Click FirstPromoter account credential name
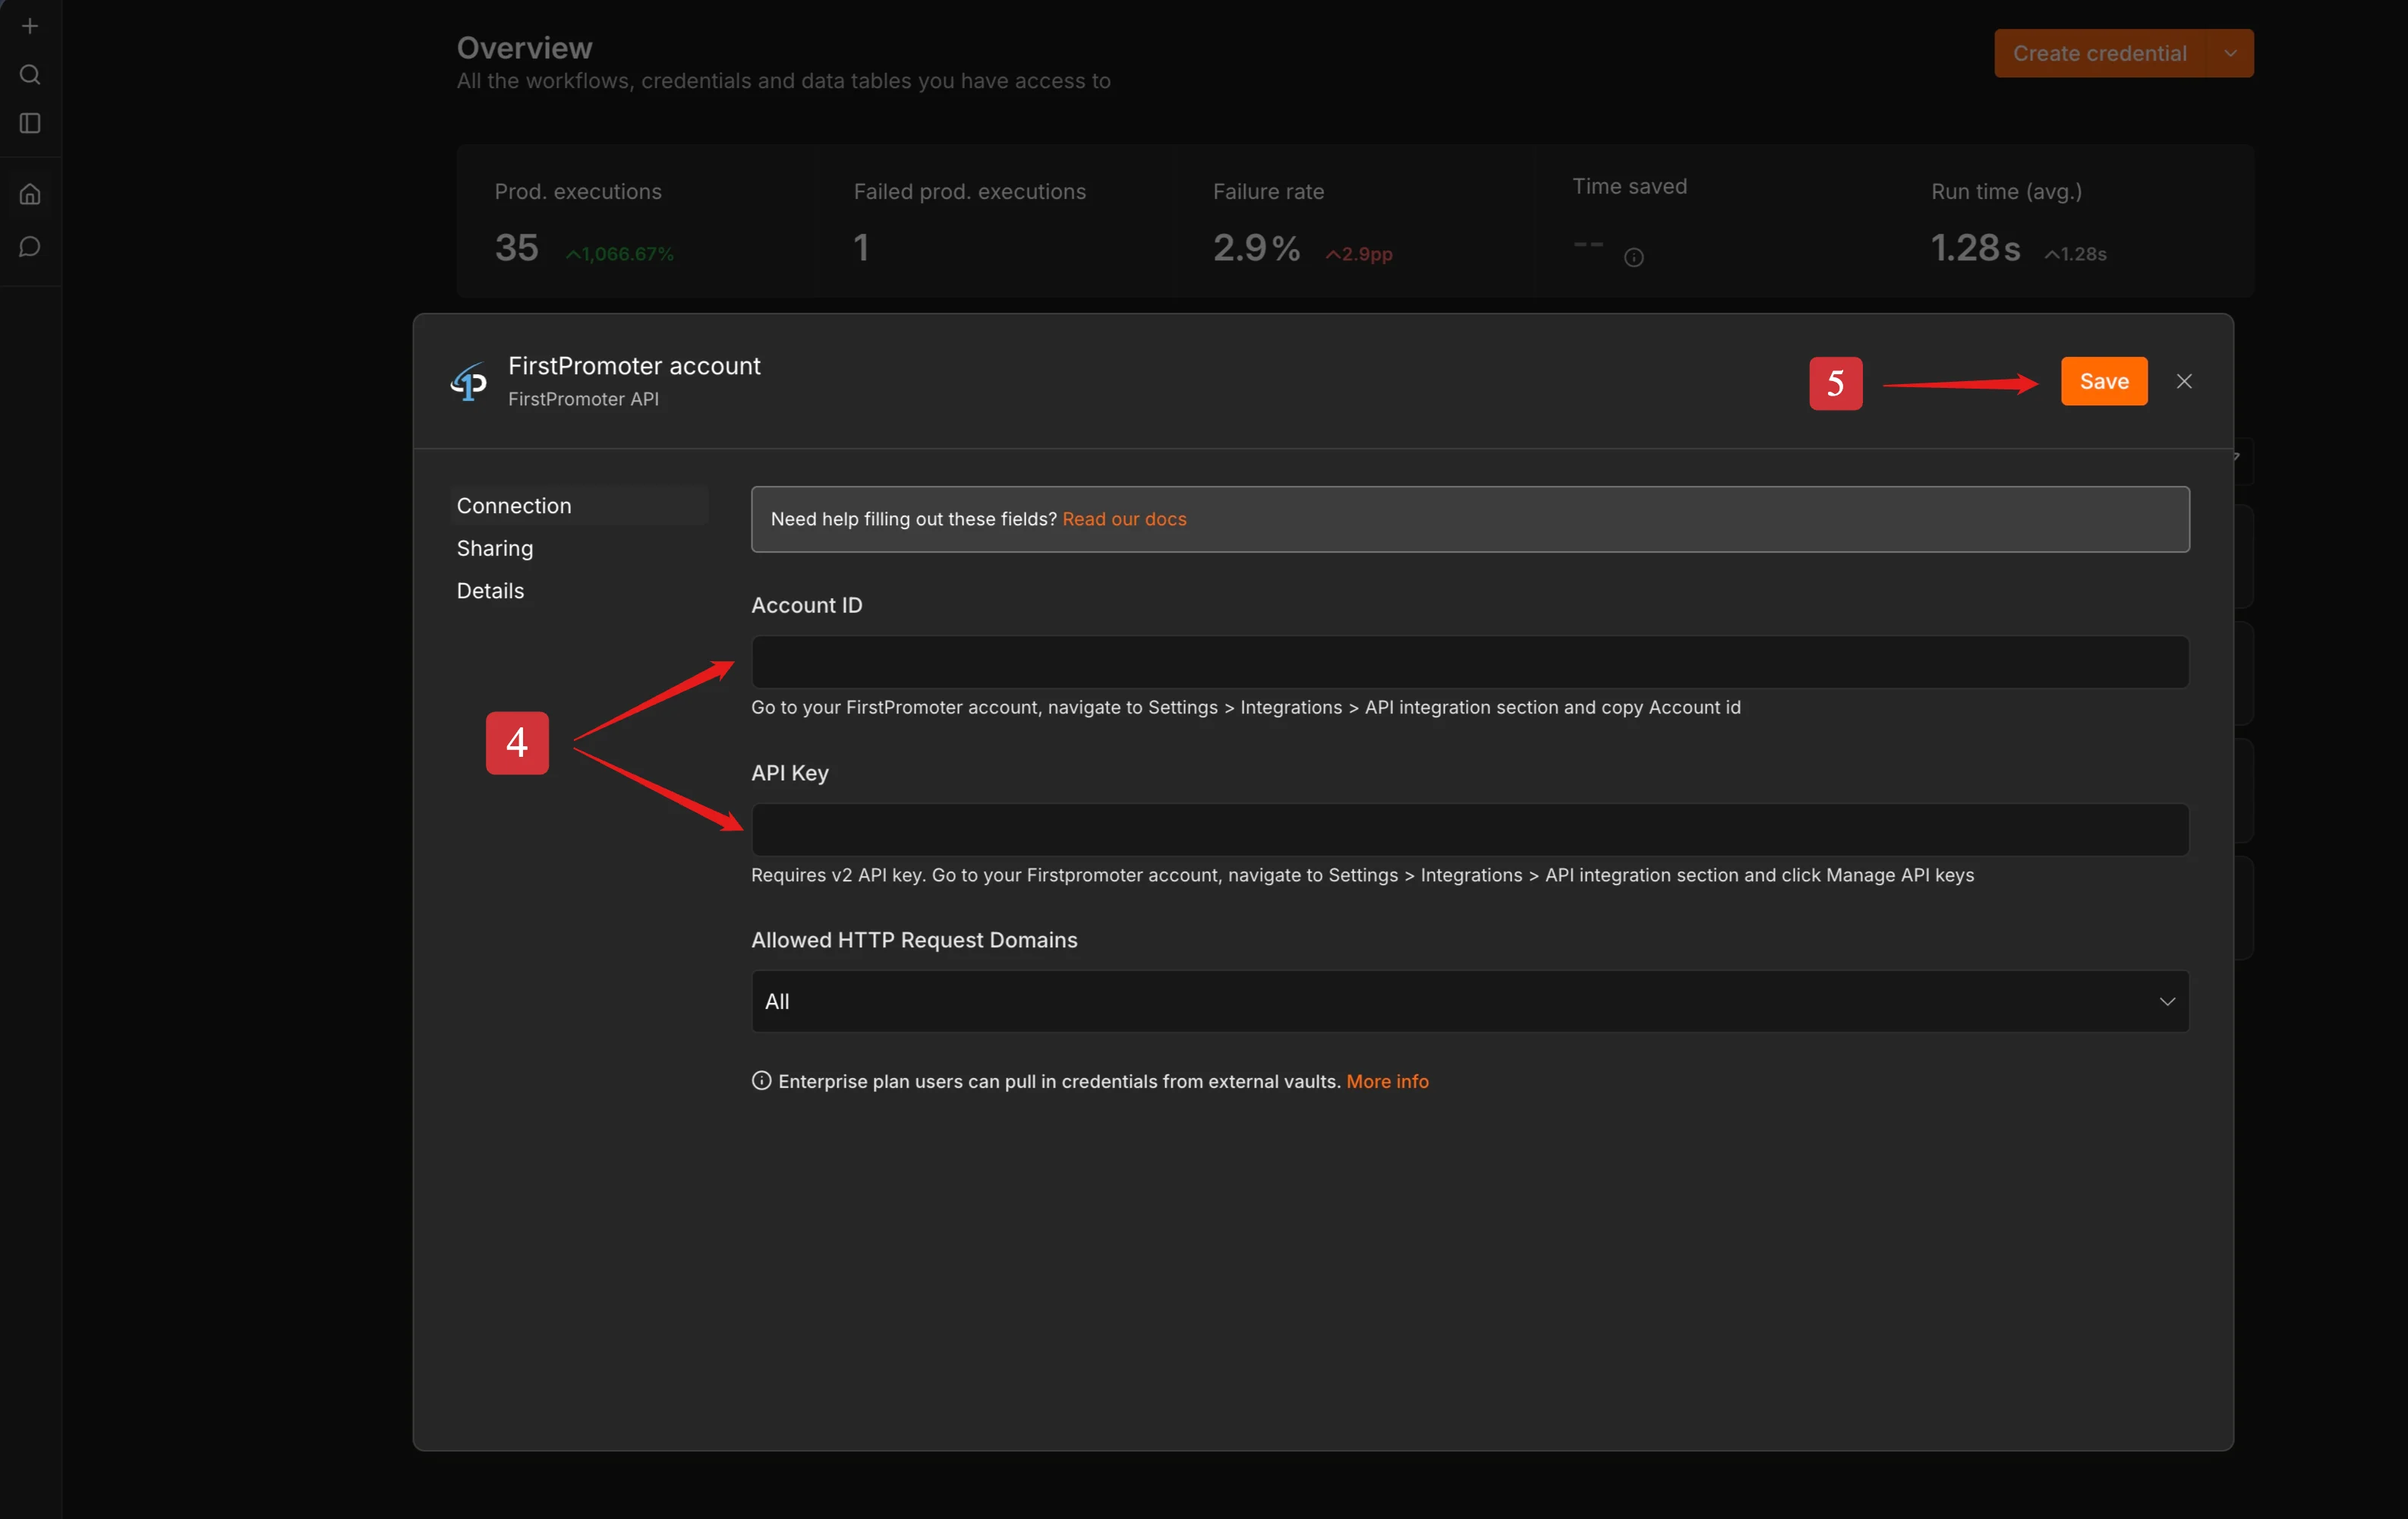 634,366
